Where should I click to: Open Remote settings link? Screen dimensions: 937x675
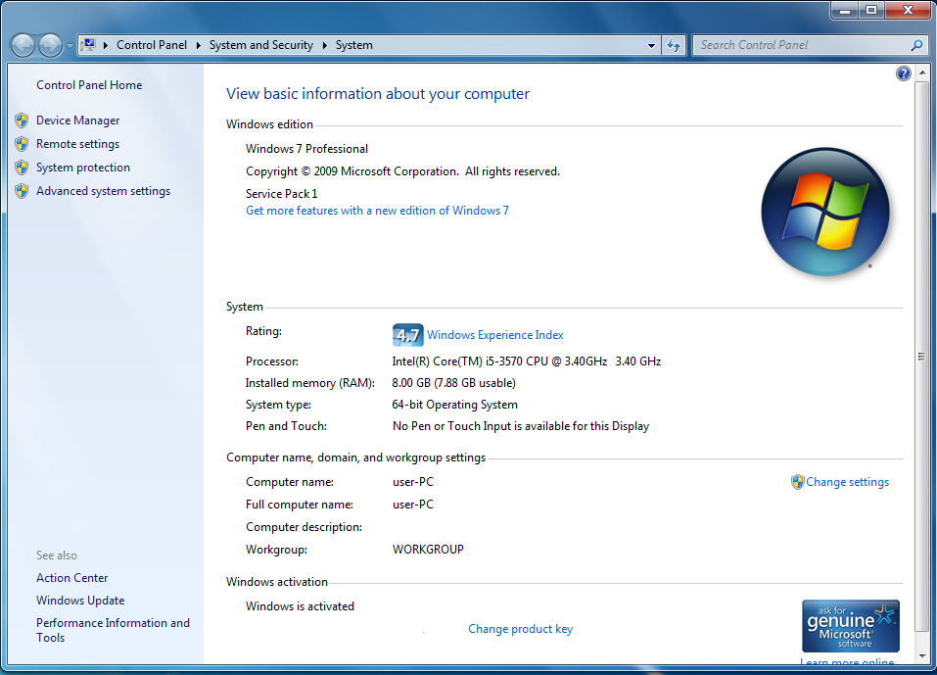point(77,144)
